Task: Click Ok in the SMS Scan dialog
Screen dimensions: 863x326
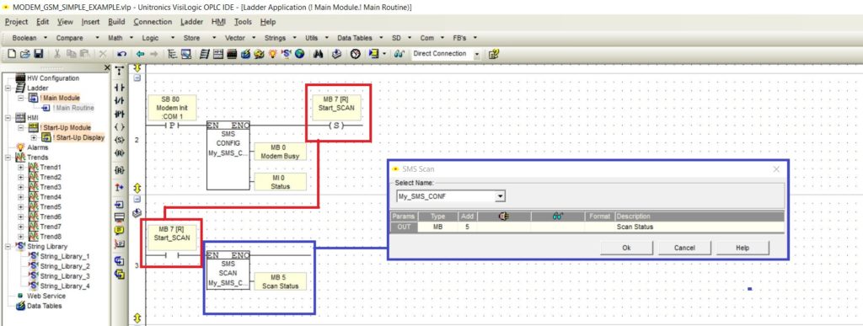Action: 626,248
